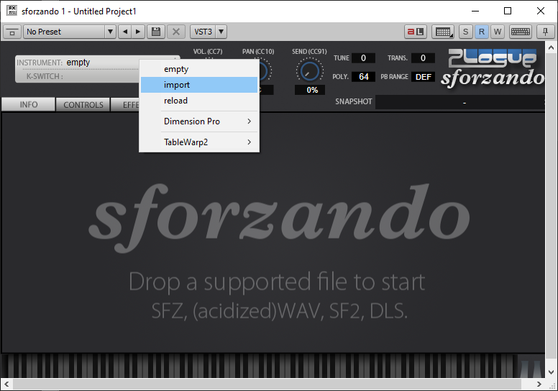558x391 pixels.
Task: Go to previous preset with left arrow
Action: click(x=124, y=32)
